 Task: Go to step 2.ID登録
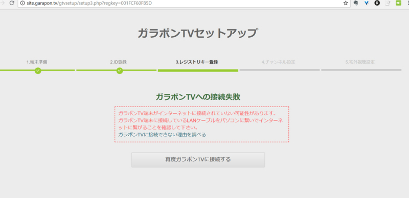(118, 62)
